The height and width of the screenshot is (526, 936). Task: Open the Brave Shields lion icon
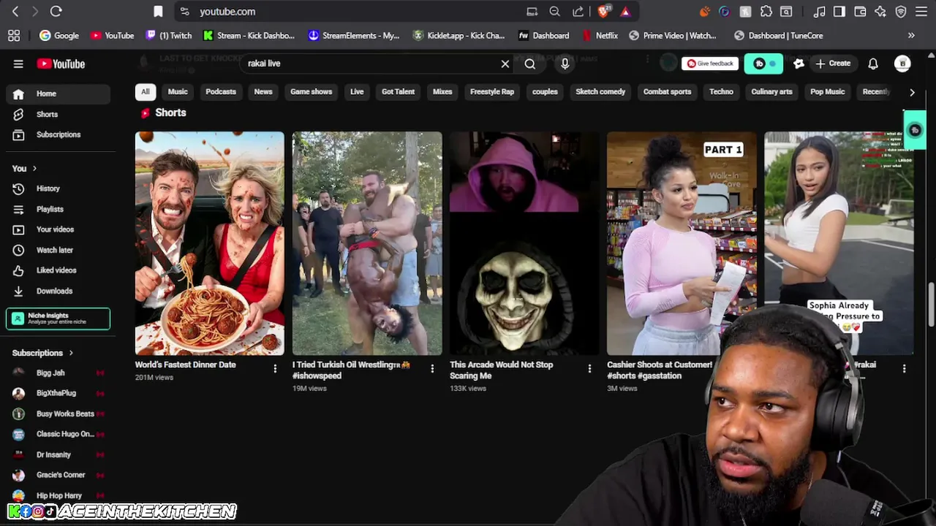pos(603,12)
